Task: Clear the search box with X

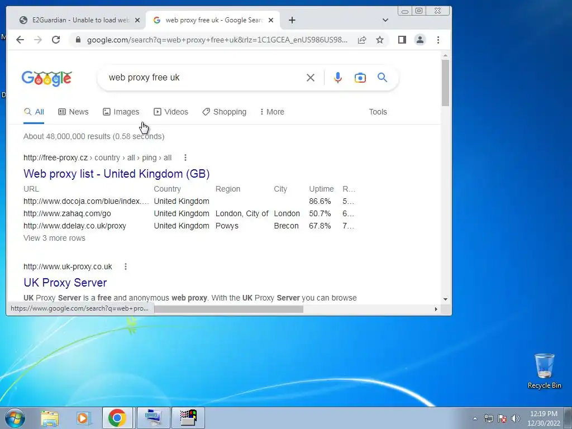Action: coord(311,78)
